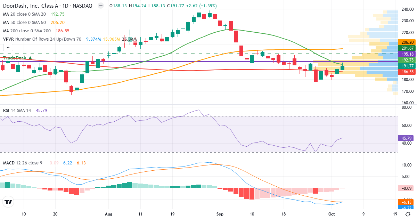
Task: Click the VPVR up volume 9.374M value
Action: click(x=93, y=39)
